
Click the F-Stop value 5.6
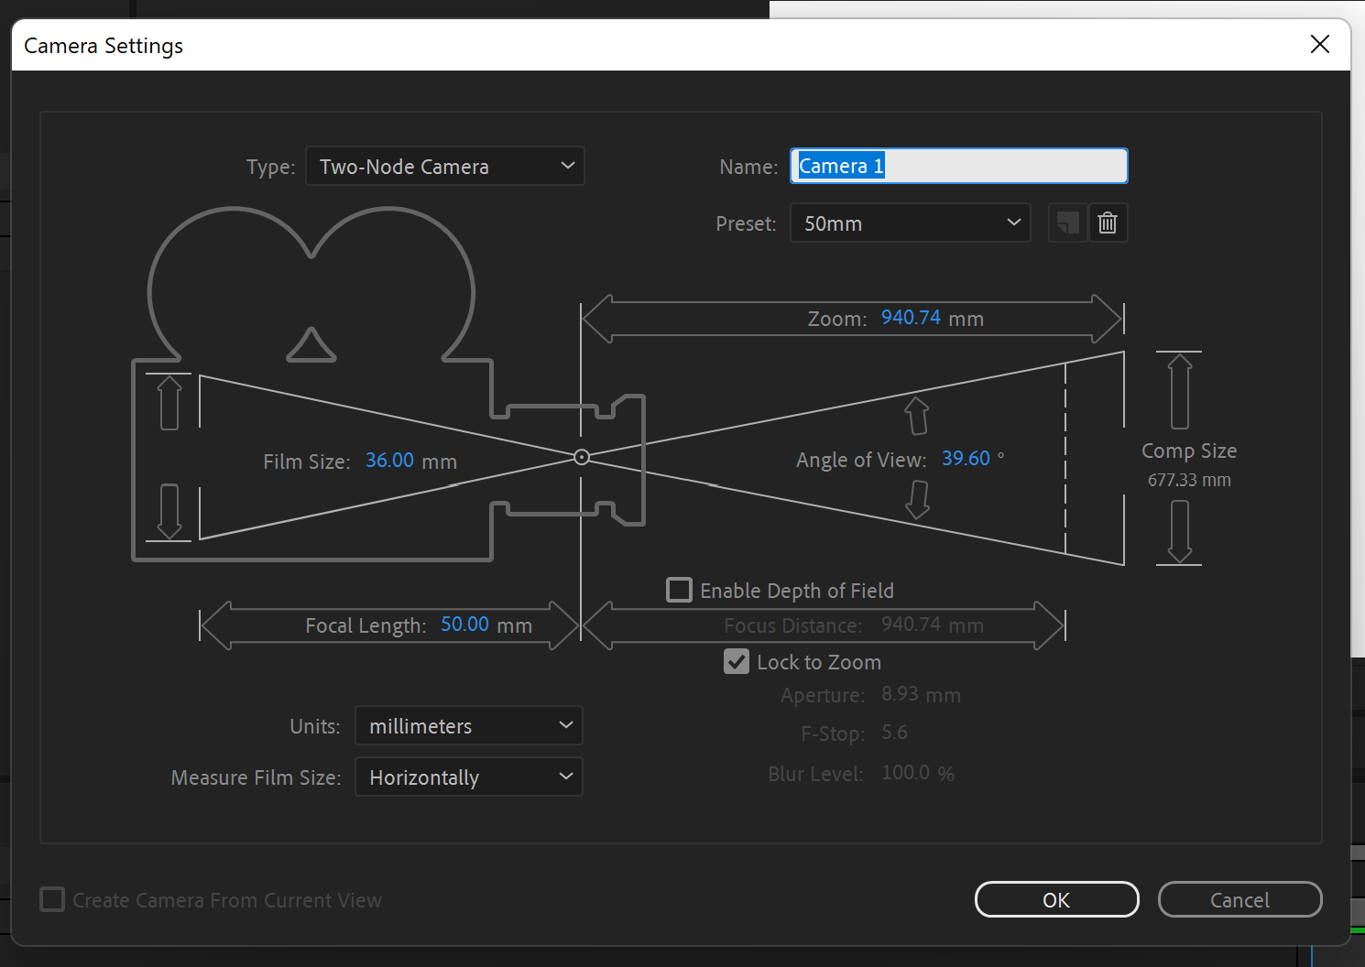point(894,732)
